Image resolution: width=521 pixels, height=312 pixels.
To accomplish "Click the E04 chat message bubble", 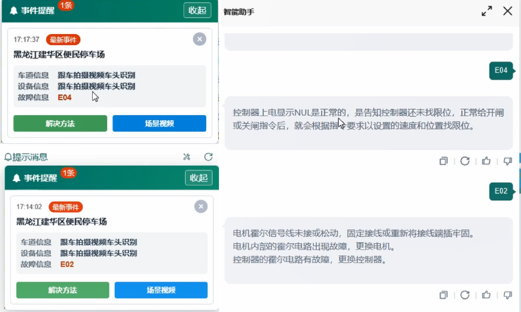I will coord(502,70).
